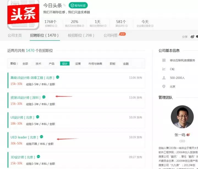The width and height of the screenshot is (198, 169).
Task: Filter positions by 市场与销售
Action: coord(95,64)
